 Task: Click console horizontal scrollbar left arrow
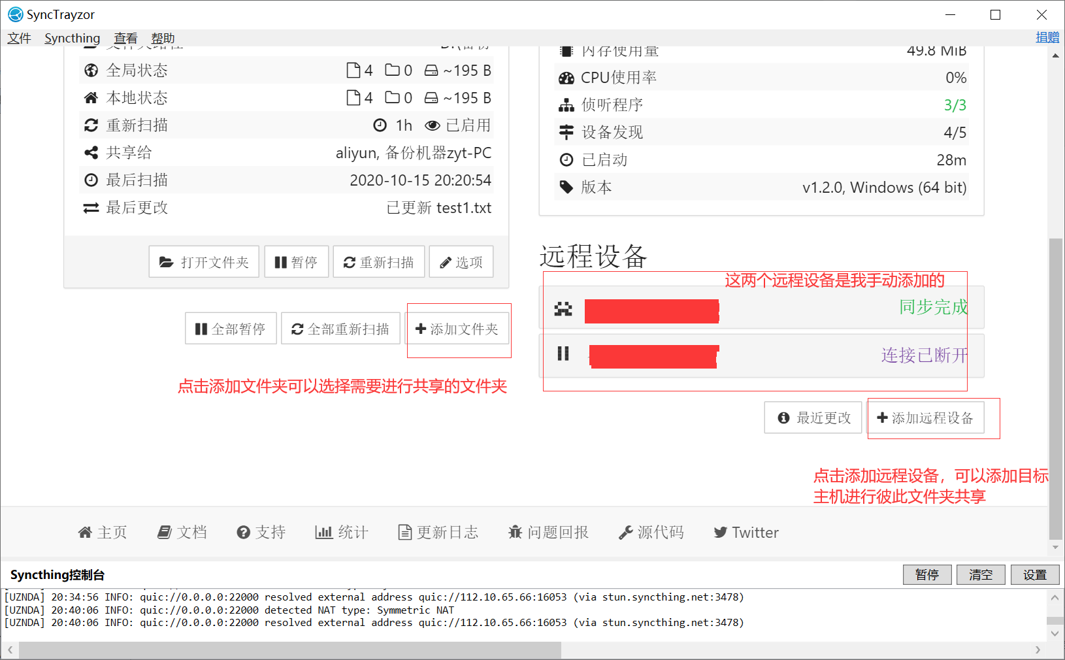click(x=10, y=650)
